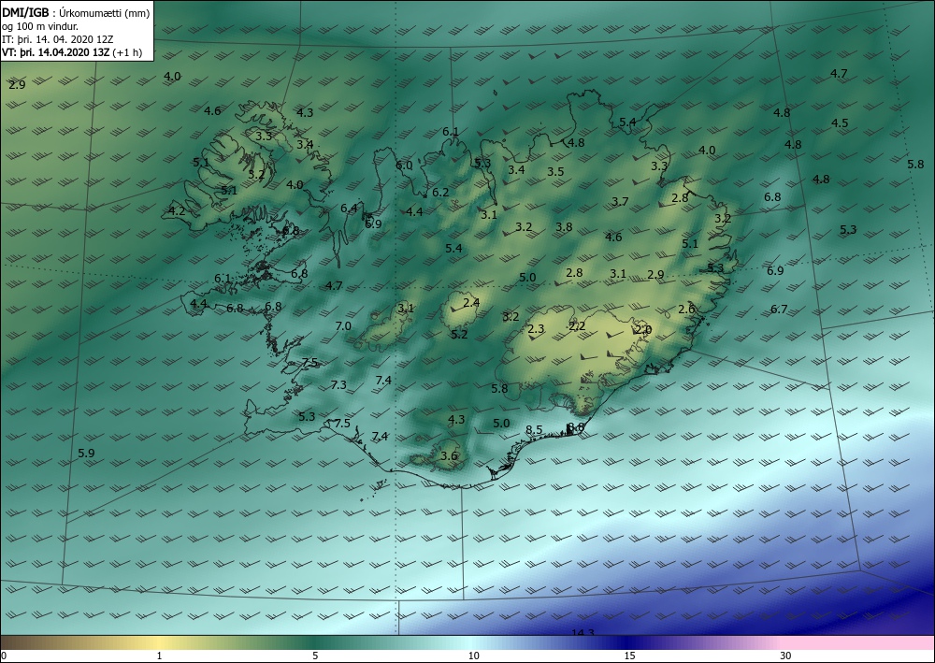The width and height of the screenshot is (935, 663).
Task: Click the DMI/IGB title in the legend box
Action: [x=25, y=13]
